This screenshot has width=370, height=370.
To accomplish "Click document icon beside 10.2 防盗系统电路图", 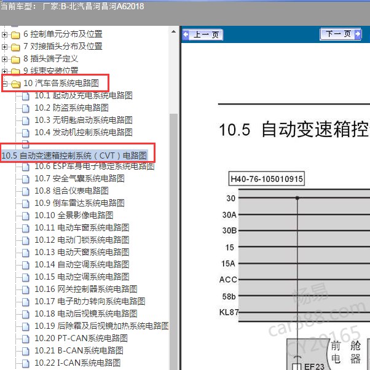I will click(25, 108).
